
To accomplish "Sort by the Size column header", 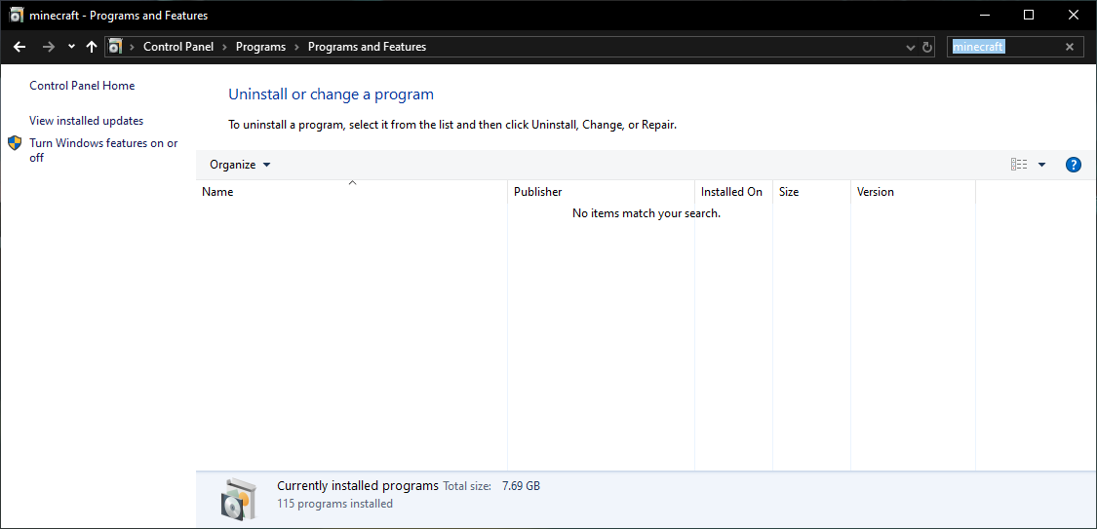I will pyautogui.click(x=812, y=192).
